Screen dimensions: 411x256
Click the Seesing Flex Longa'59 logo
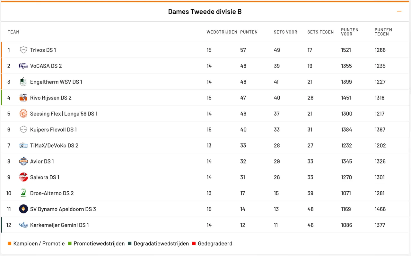pos(23,114)
